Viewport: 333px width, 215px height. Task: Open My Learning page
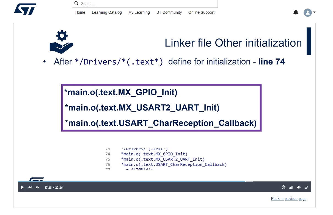(139, 12)
